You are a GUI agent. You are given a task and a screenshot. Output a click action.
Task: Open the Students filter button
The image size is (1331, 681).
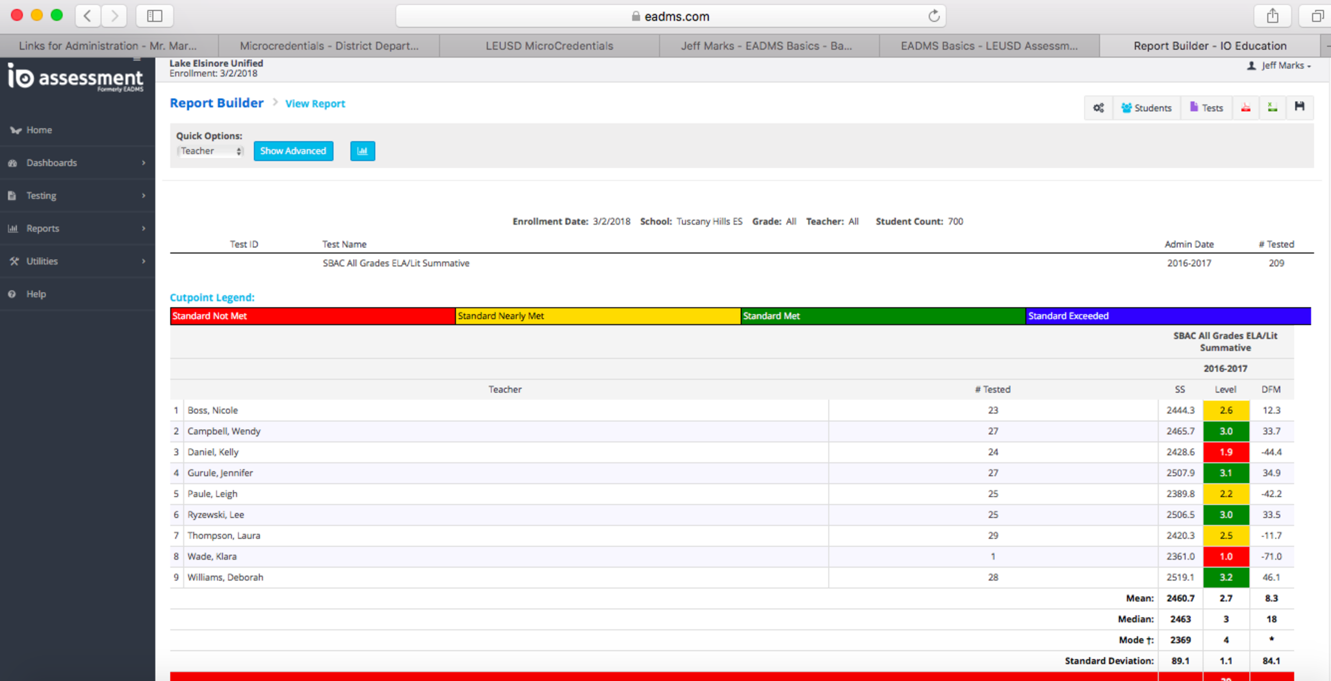pos(1146,108)
